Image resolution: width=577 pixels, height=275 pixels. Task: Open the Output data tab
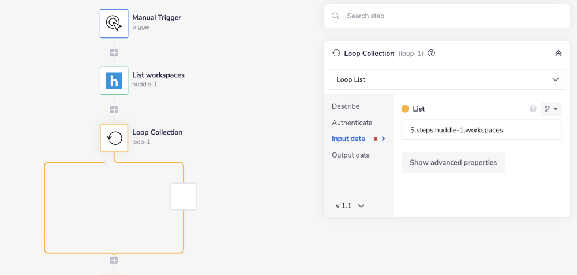[x=351, y=155]
